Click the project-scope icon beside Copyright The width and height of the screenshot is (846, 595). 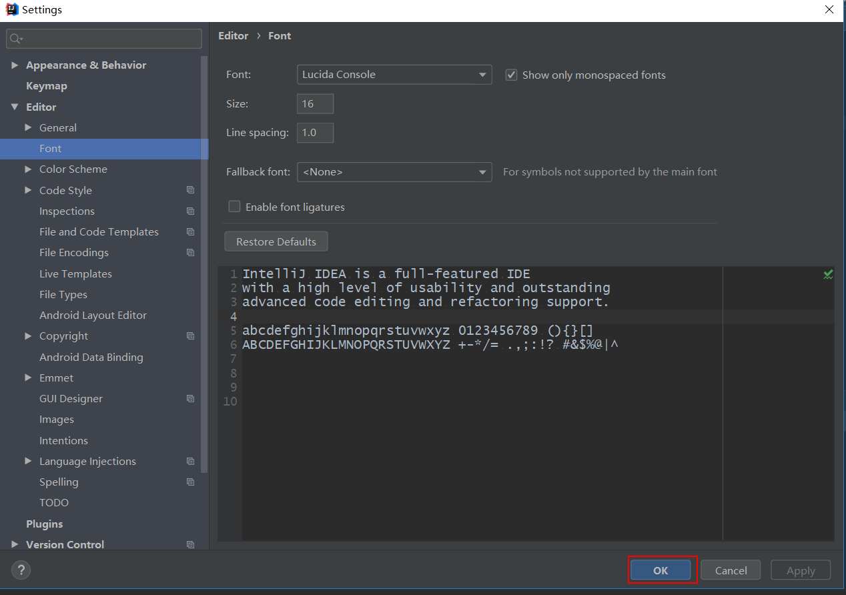pyautogui.click(x=191, y=336)
